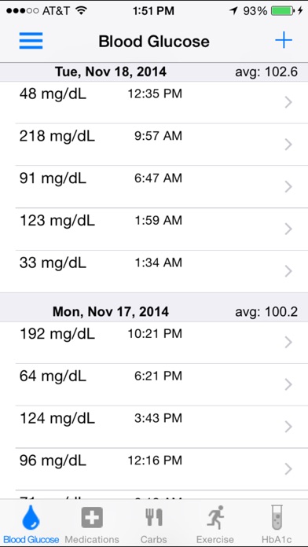This screenshot has height=547, width=308.
Task: Expand the 96 mg/dL entry chevron
Action: point(288,469)
